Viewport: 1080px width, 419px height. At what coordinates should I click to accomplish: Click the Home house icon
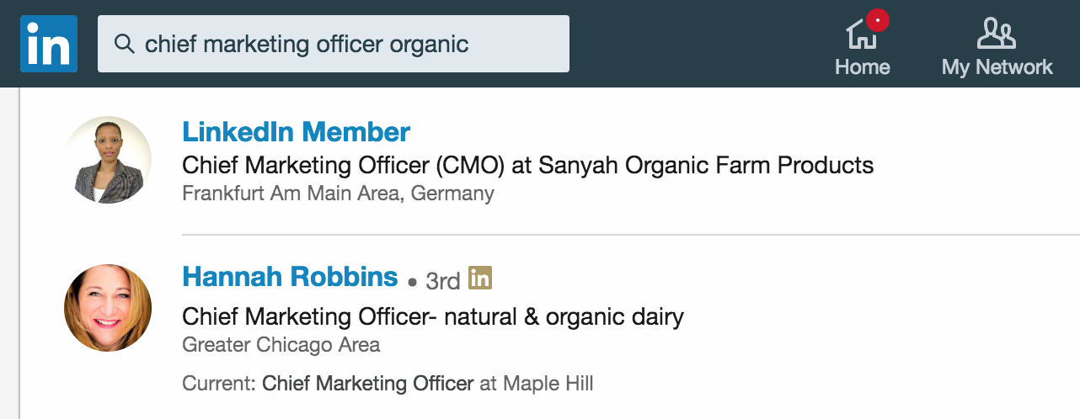[861, 35]
